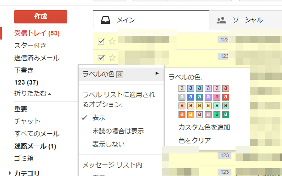
Task: Pick the hot pink label color swatch
Action: point(217,97)
